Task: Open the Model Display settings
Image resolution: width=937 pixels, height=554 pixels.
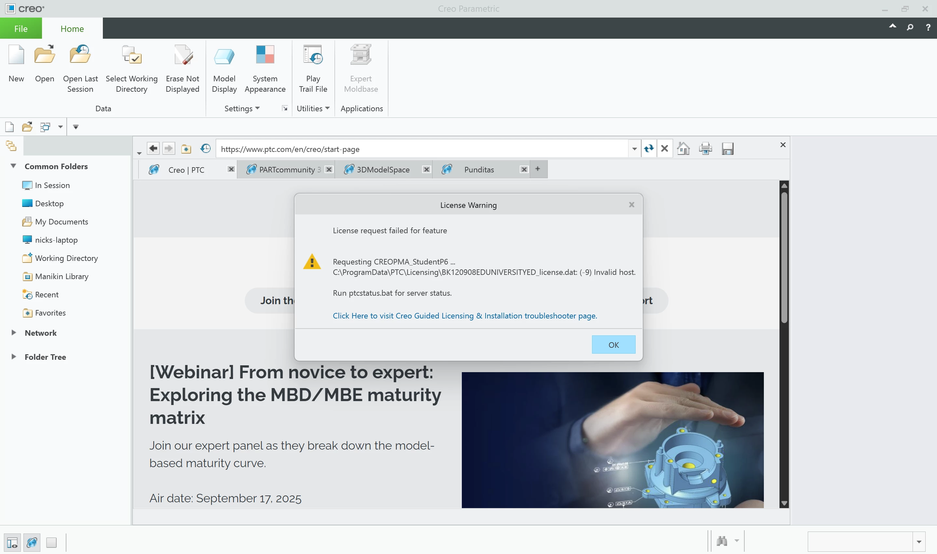Action: tap(224, 56)
